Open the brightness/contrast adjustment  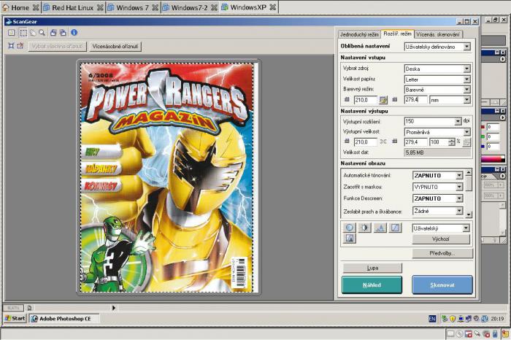coord(365,228)
